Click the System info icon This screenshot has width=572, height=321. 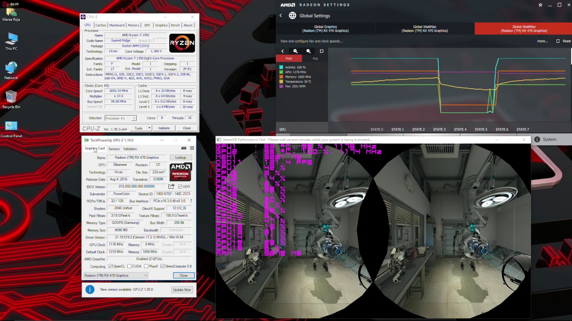point(537,140)
